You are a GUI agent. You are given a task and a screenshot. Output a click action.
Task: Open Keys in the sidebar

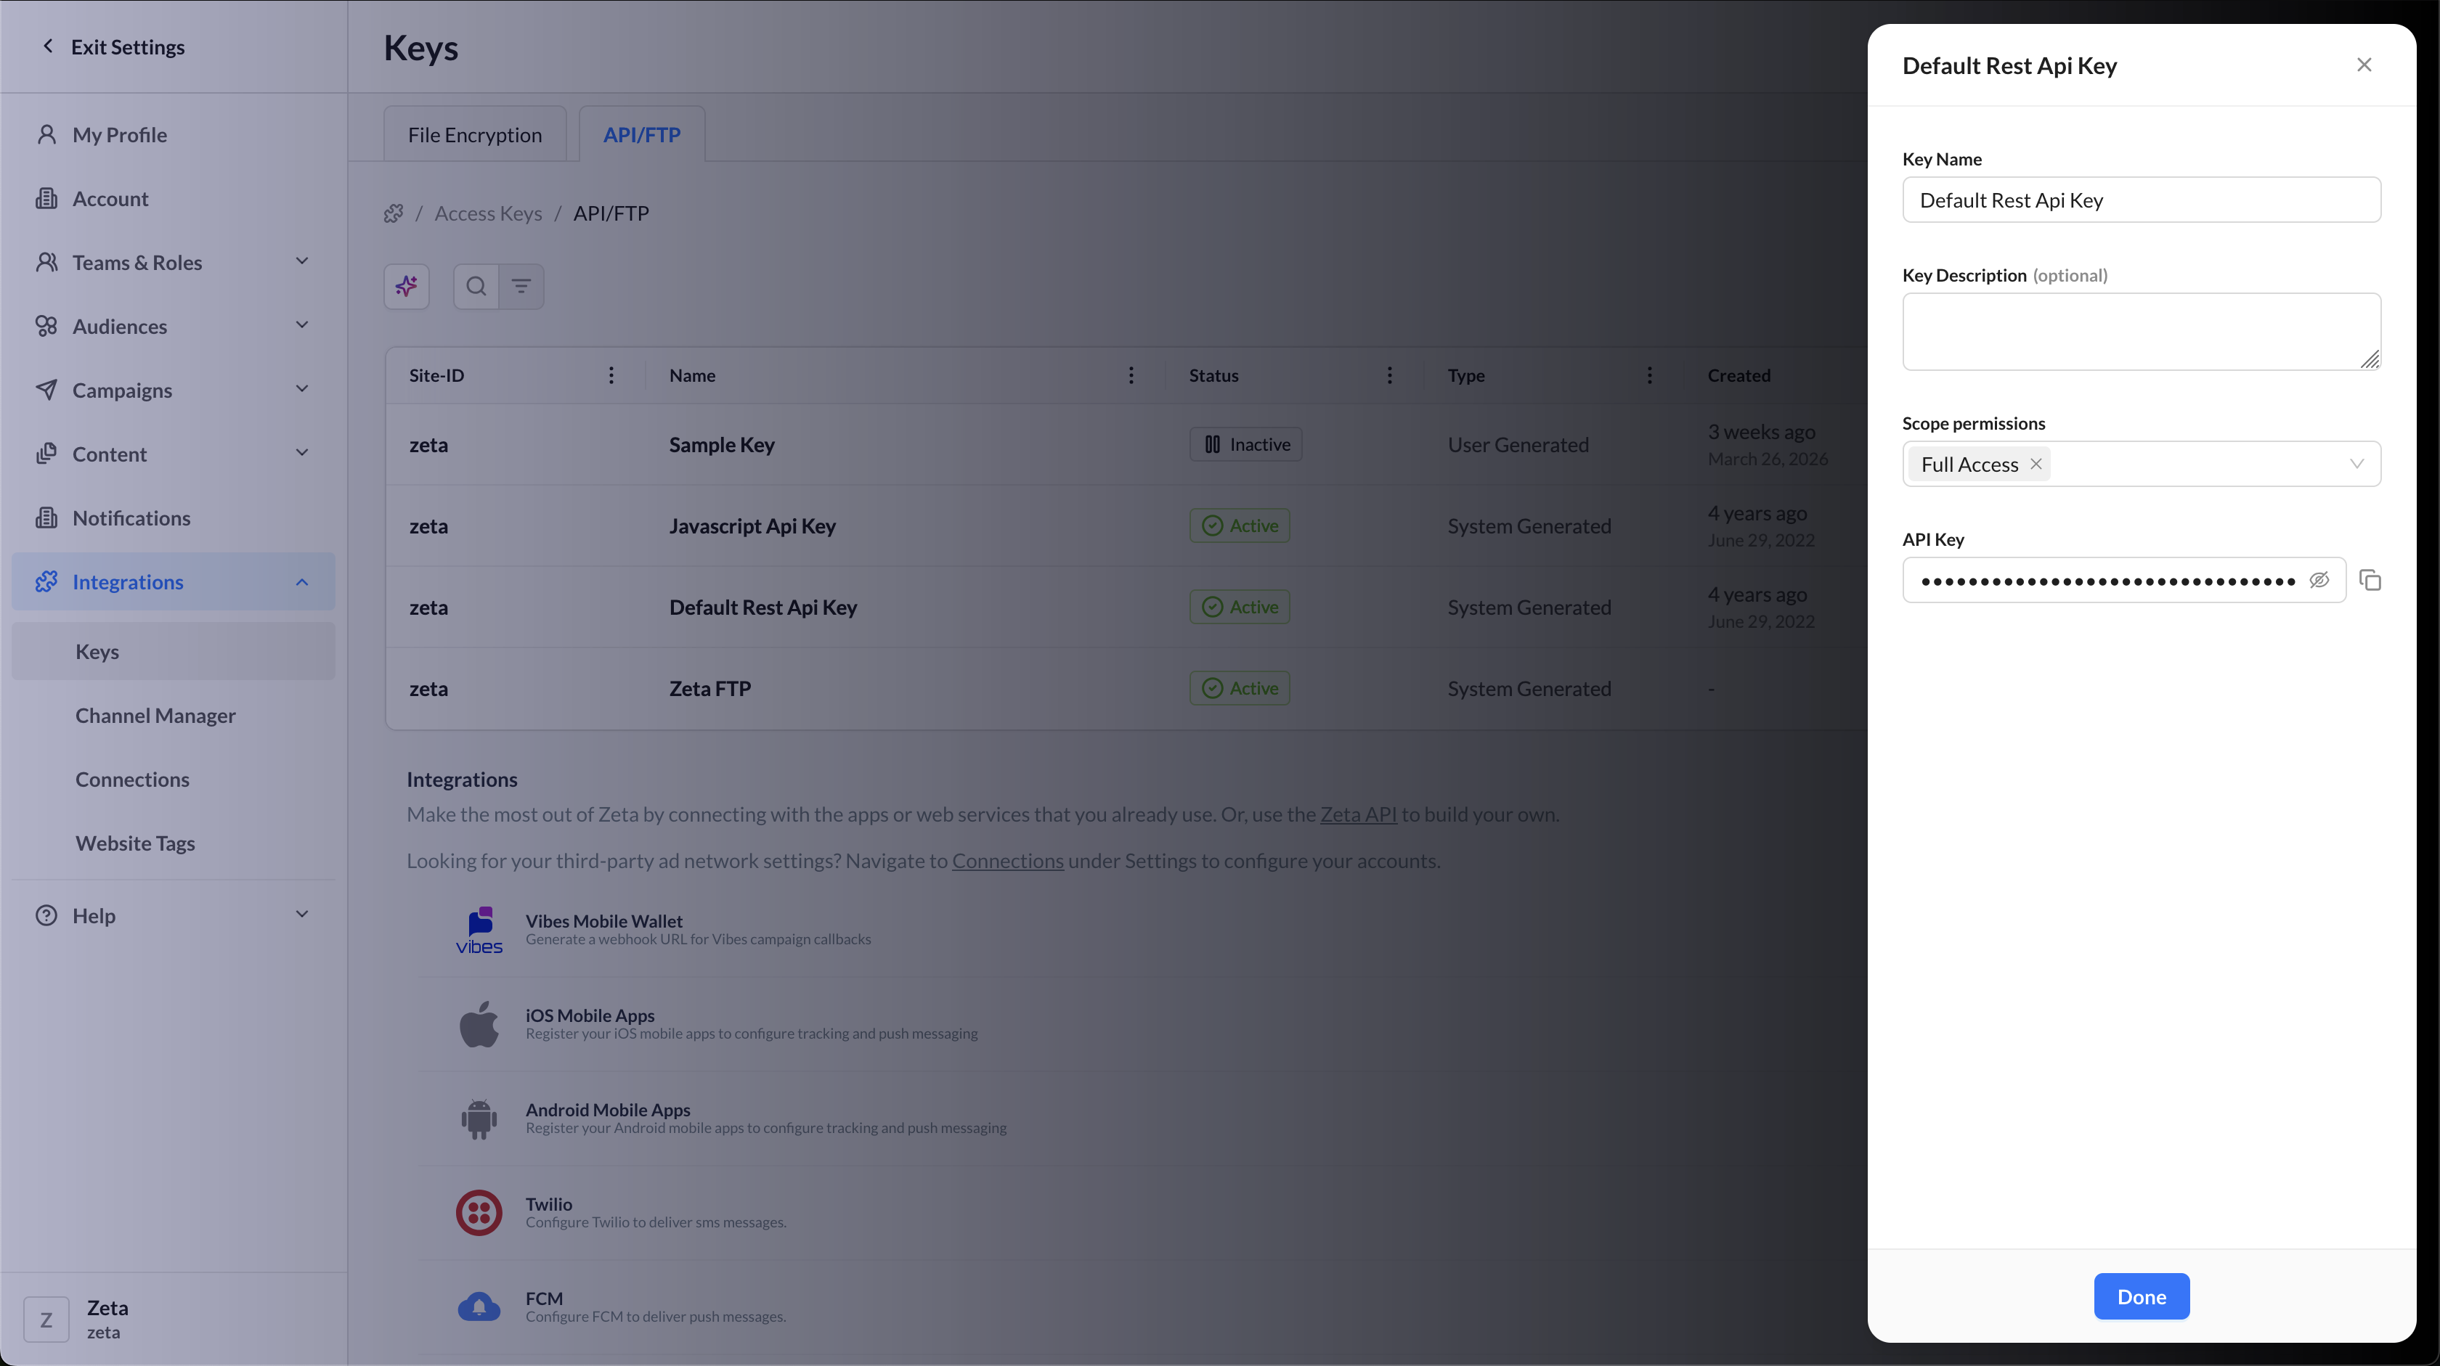174,651
